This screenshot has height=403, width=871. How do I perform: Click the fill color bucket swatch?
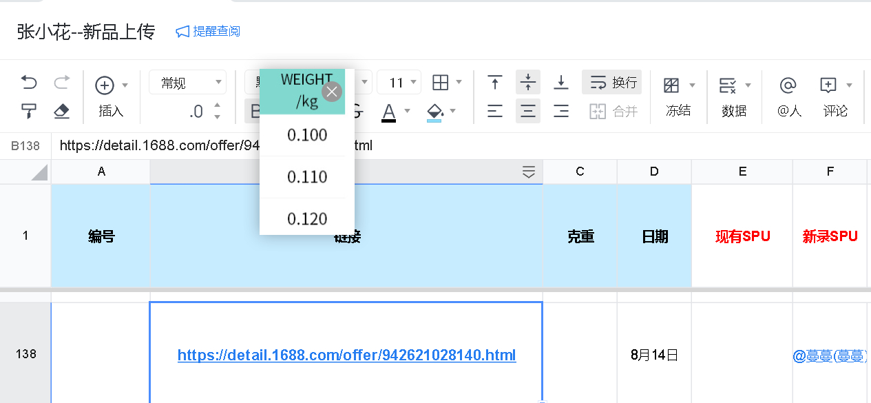434,111
